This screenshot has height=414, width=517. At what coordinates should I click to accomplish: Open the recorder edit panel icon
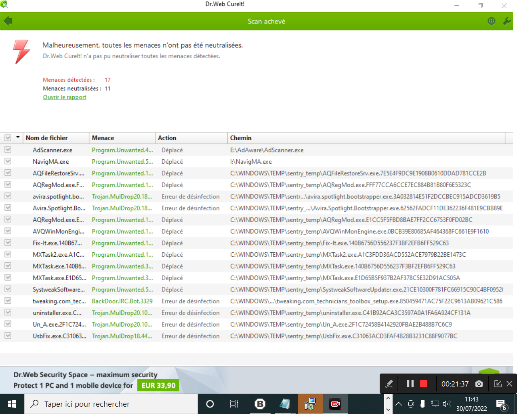498,384
